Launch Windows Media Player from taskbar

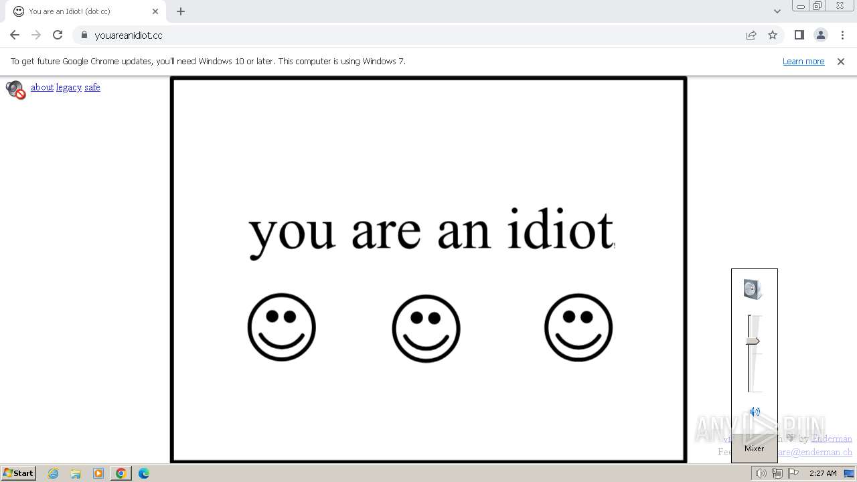(x=98, y=473)
